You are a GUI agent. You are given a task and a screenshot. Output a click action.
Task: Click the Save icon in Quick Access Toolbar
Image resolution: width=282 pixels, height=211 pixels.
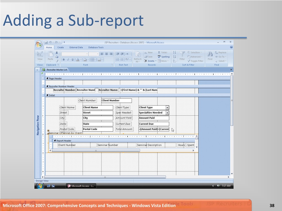[x=46, y=42]
